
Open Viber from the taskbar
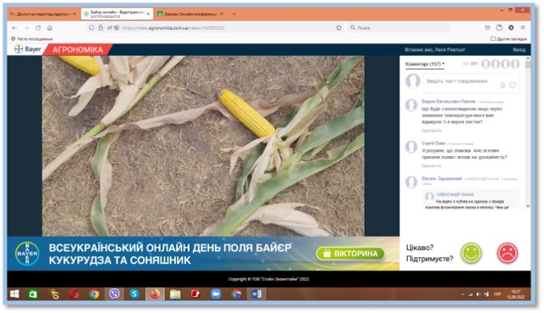tap(114, 294)
